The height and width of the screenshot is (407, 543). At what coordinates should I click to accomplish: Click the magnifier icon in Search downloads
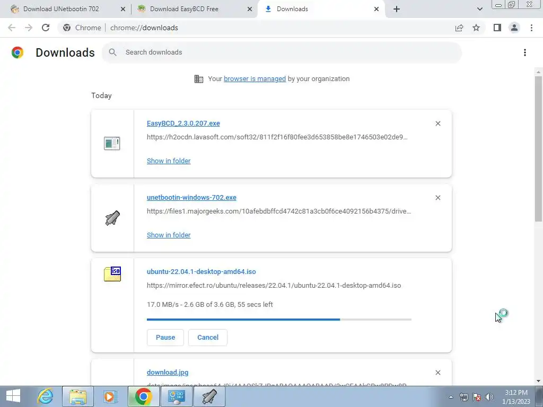coord(112,52)
